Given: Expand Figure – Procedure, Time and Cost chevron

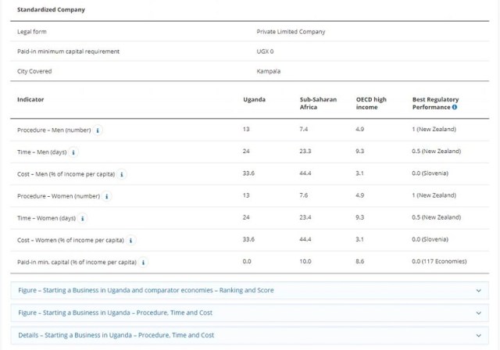Looking at the screenshot, I should pyautogui.click(x=478, y=313).
